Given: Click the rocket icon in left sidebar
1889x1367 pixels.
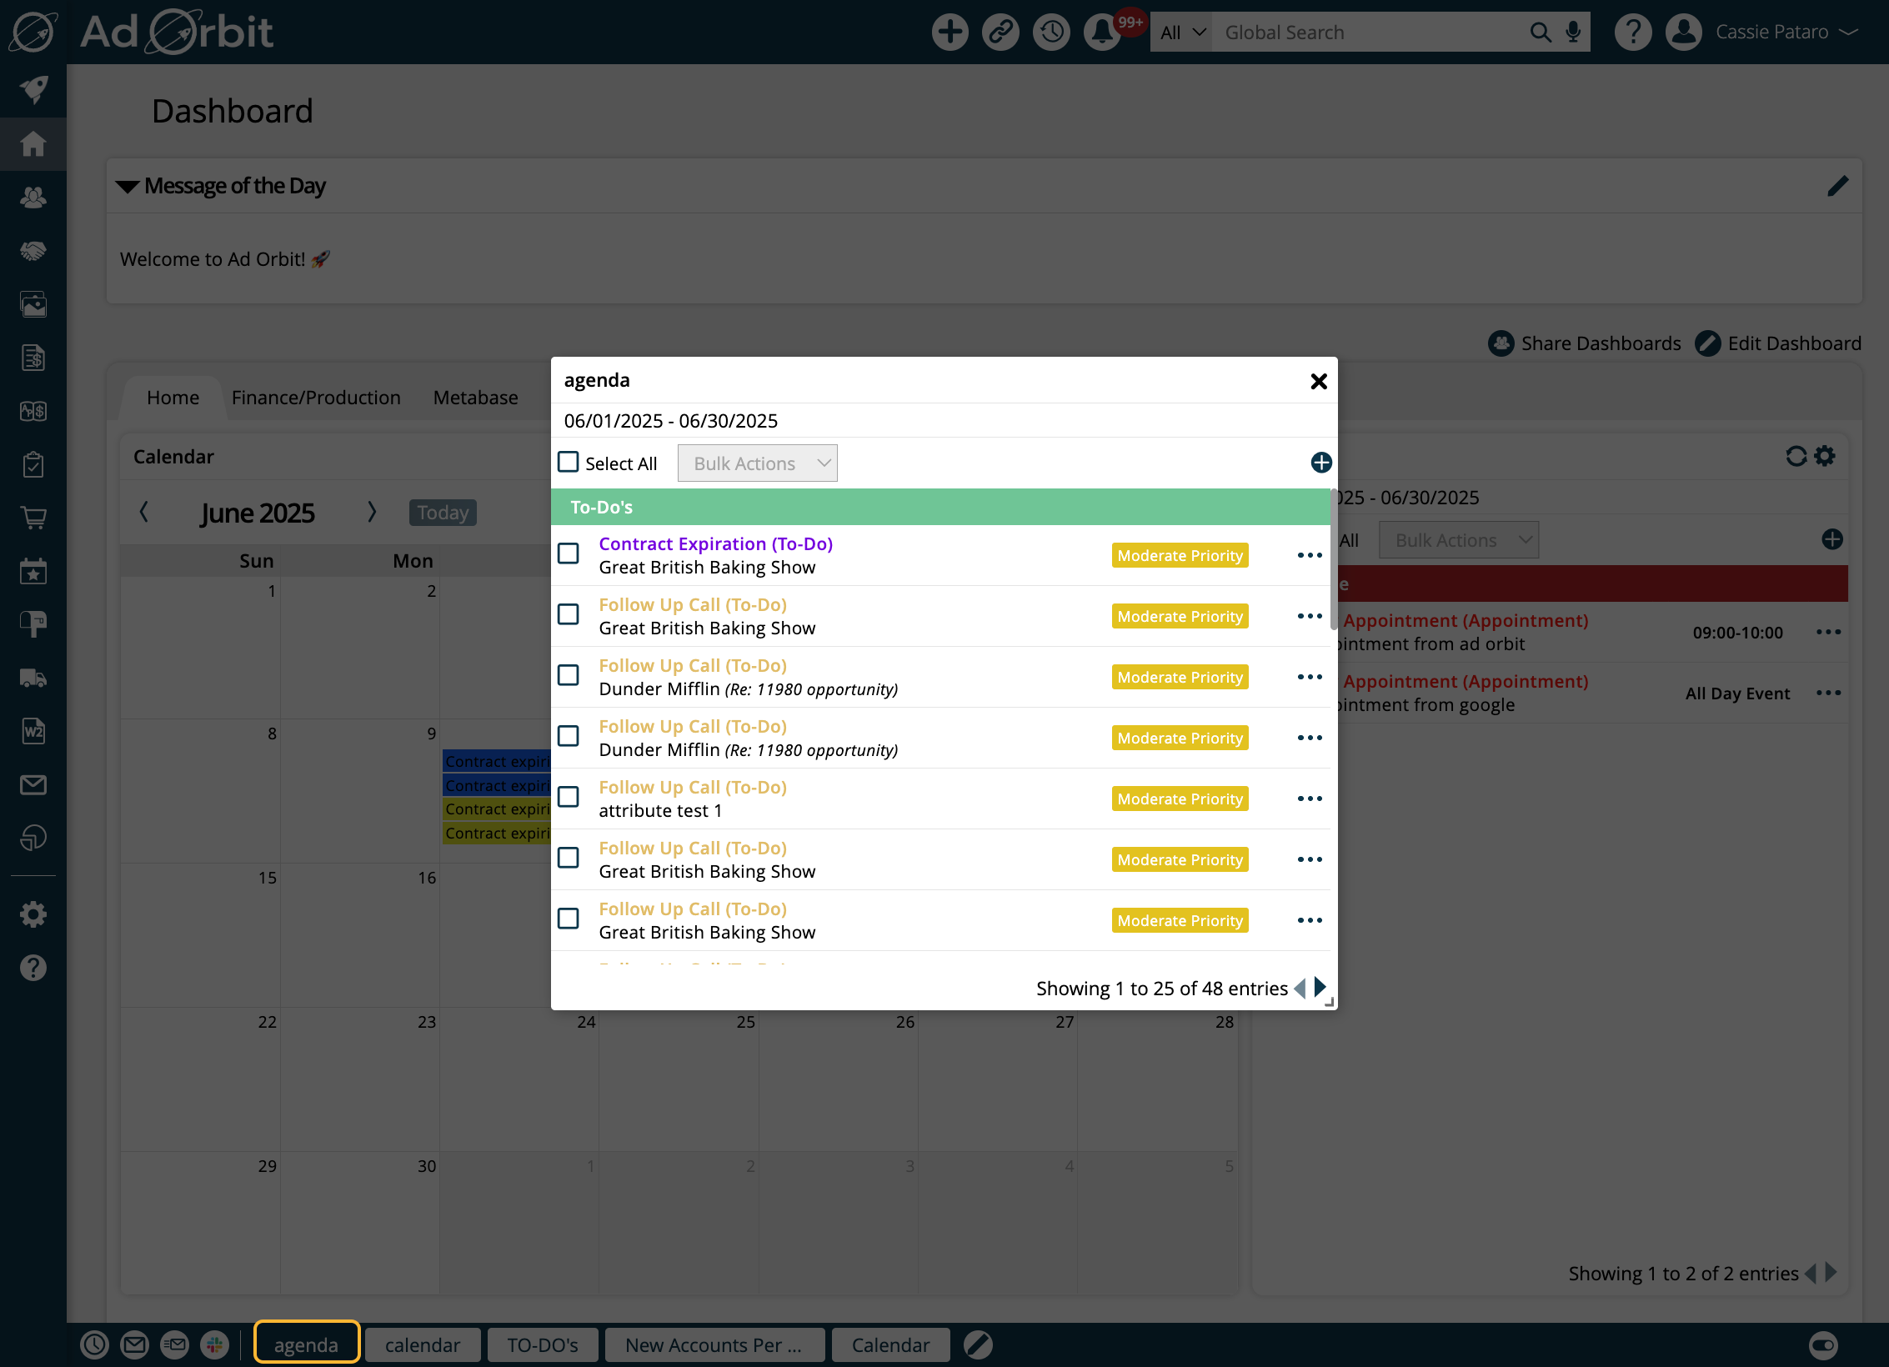Looking at the screenshot, I should point(33,90).
